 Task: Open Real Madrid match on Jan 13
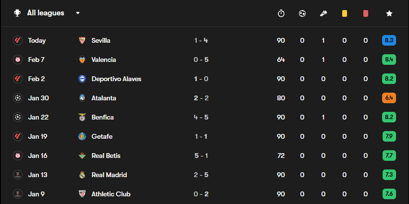point(205,175)
